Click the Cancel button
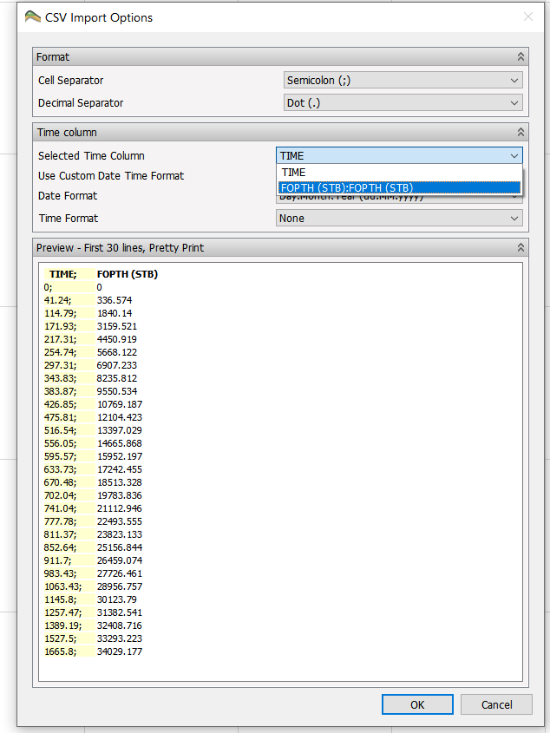Image resolution: width=550 pixels, height=733 pixels. [x=496, y=704]
